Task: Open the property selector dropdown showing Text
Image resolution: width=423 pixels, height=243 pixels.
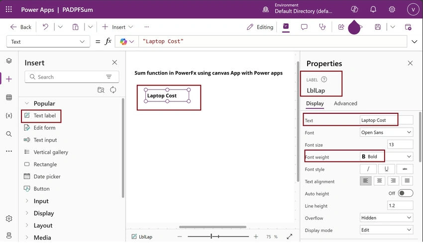Action: pos(48,41)
